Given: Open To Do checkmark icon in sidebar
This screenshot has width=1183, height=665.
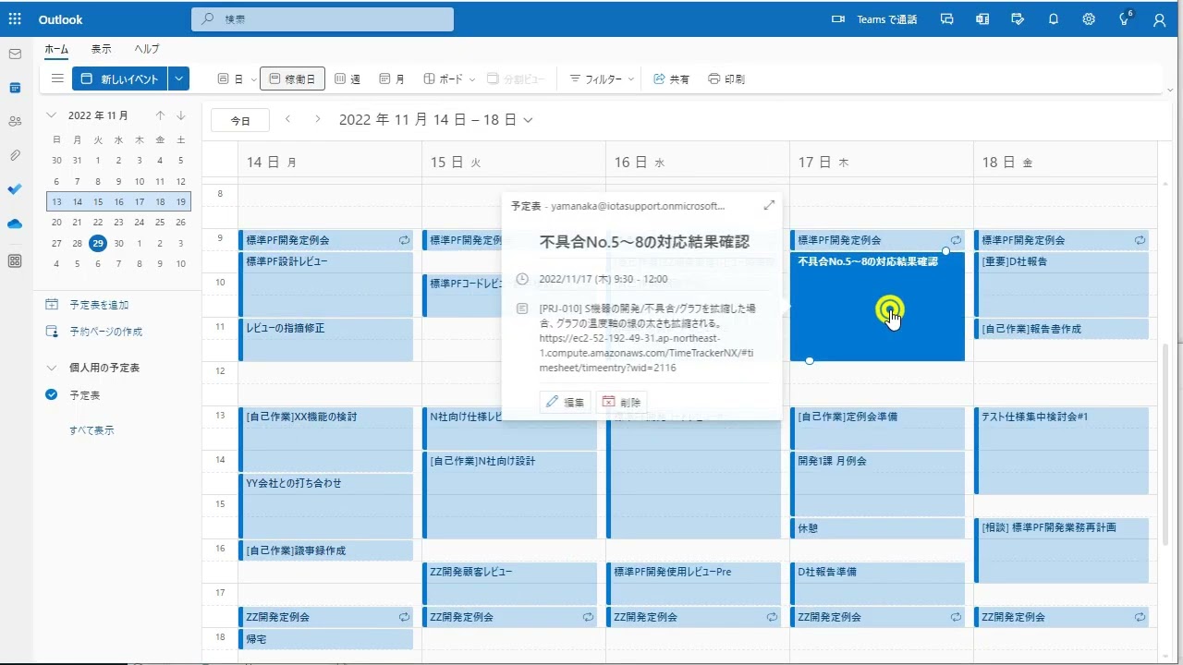Looking at the screenshot, I should (x=15, y=189).
